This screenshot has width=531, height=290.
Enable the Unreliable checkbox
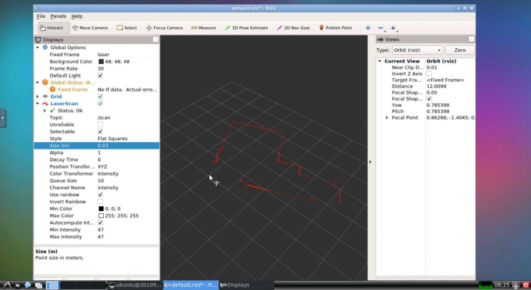pyautogui.click(x=100, y=124)
